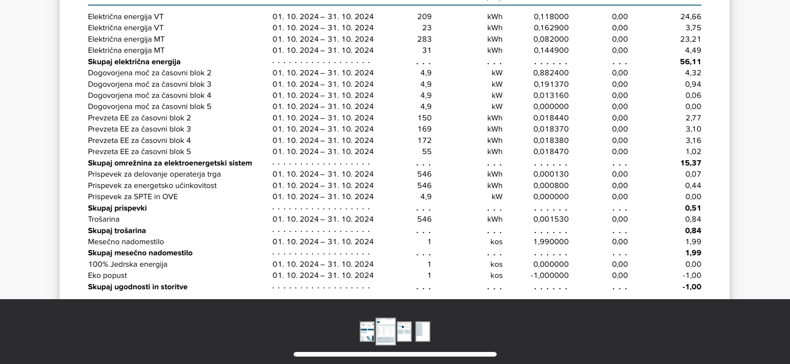This screenshot has height=364, width=790.
Task: Select the 'Trošarina' row label
Action: (104, 219)
